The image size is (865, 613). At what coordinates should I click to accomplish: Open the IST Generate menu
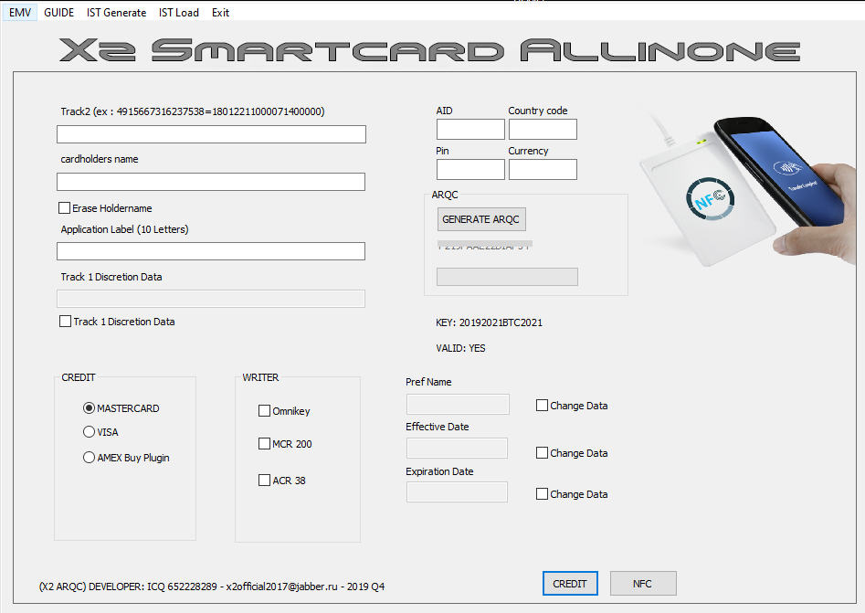116,12
